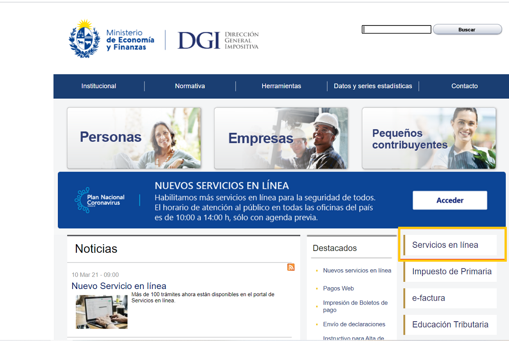Open Servicios en línea in the sidebar
Screen dimensions: 509x341
coord(450,245)
